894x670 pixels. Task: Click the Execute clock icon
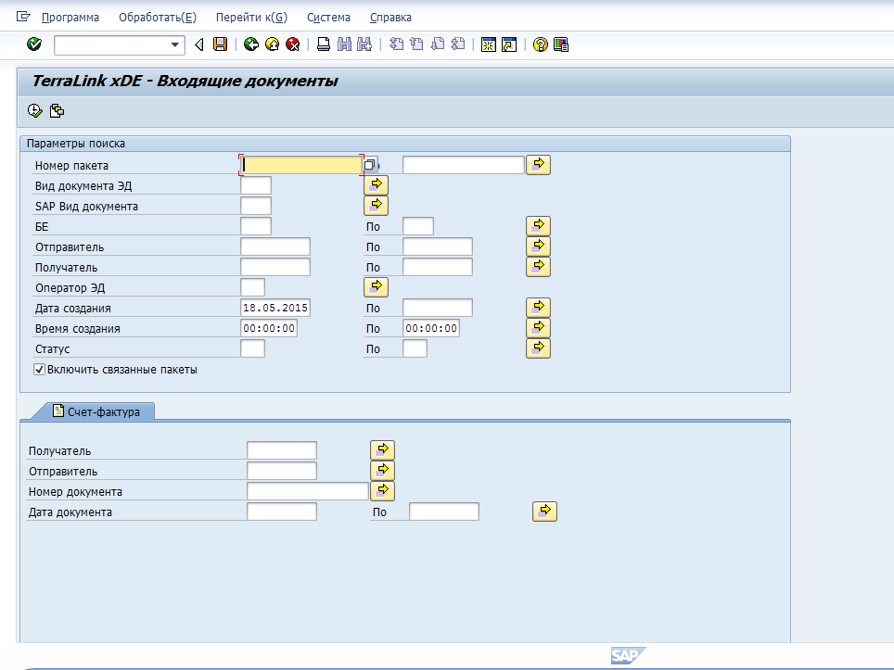pos(35,110)
